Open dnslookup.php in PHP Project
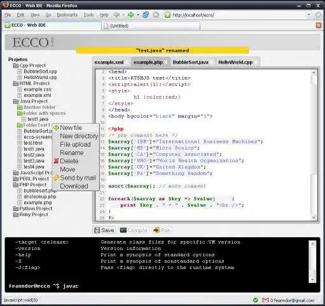Viewport: 325px width, 306px height. pos(37,196)
